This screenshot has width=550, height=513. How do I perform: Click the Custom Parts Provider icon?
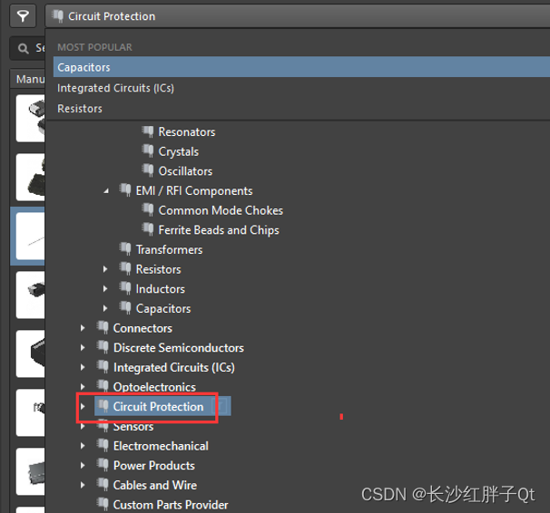(103, 505)
